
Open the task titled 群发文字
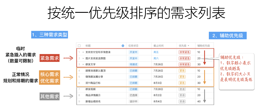90,64
